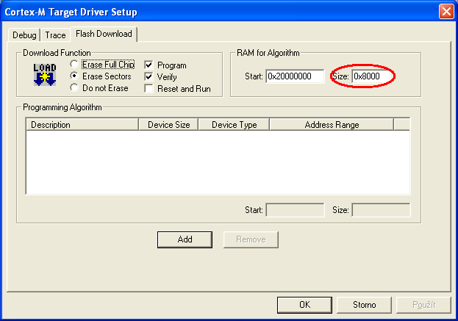Click the greyed-out Použít button
458x321 pixels.
(424, 305)
